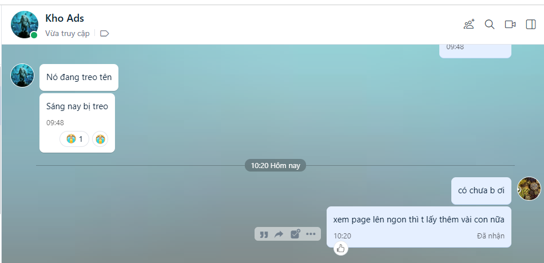Click the quote reply icon beside the message
The image size is (544, 263).
pos(264,234)
